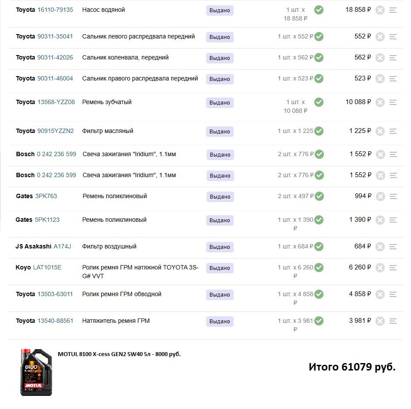
Task: Click green checkmark for Насос водяной row
Action: [319, 10]
